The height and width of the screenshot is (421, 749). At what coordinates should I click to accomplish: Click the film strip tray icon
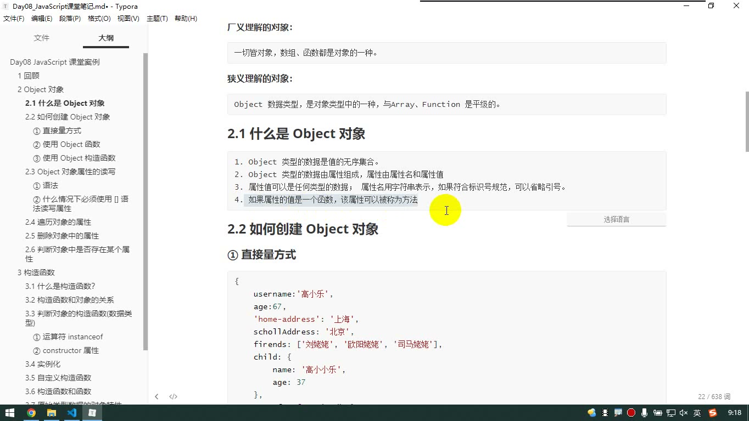click(x=605, y=413)
